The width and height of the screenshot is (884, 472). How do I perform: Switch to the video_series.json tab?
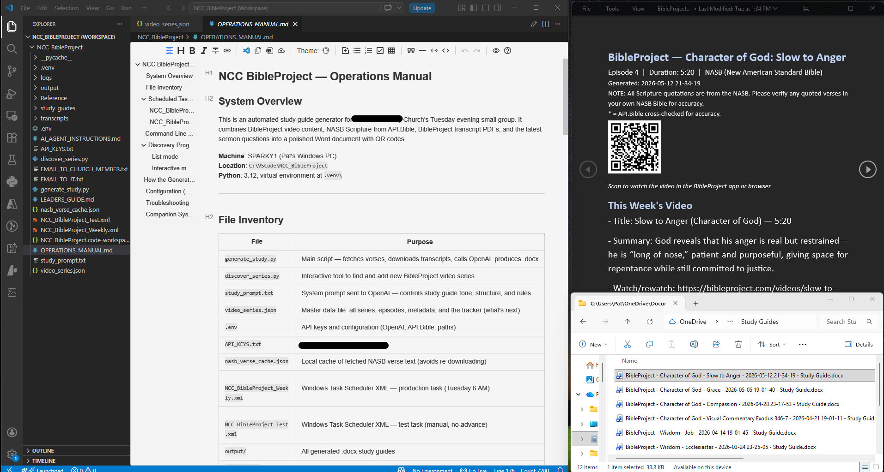(x=167, y=24)
